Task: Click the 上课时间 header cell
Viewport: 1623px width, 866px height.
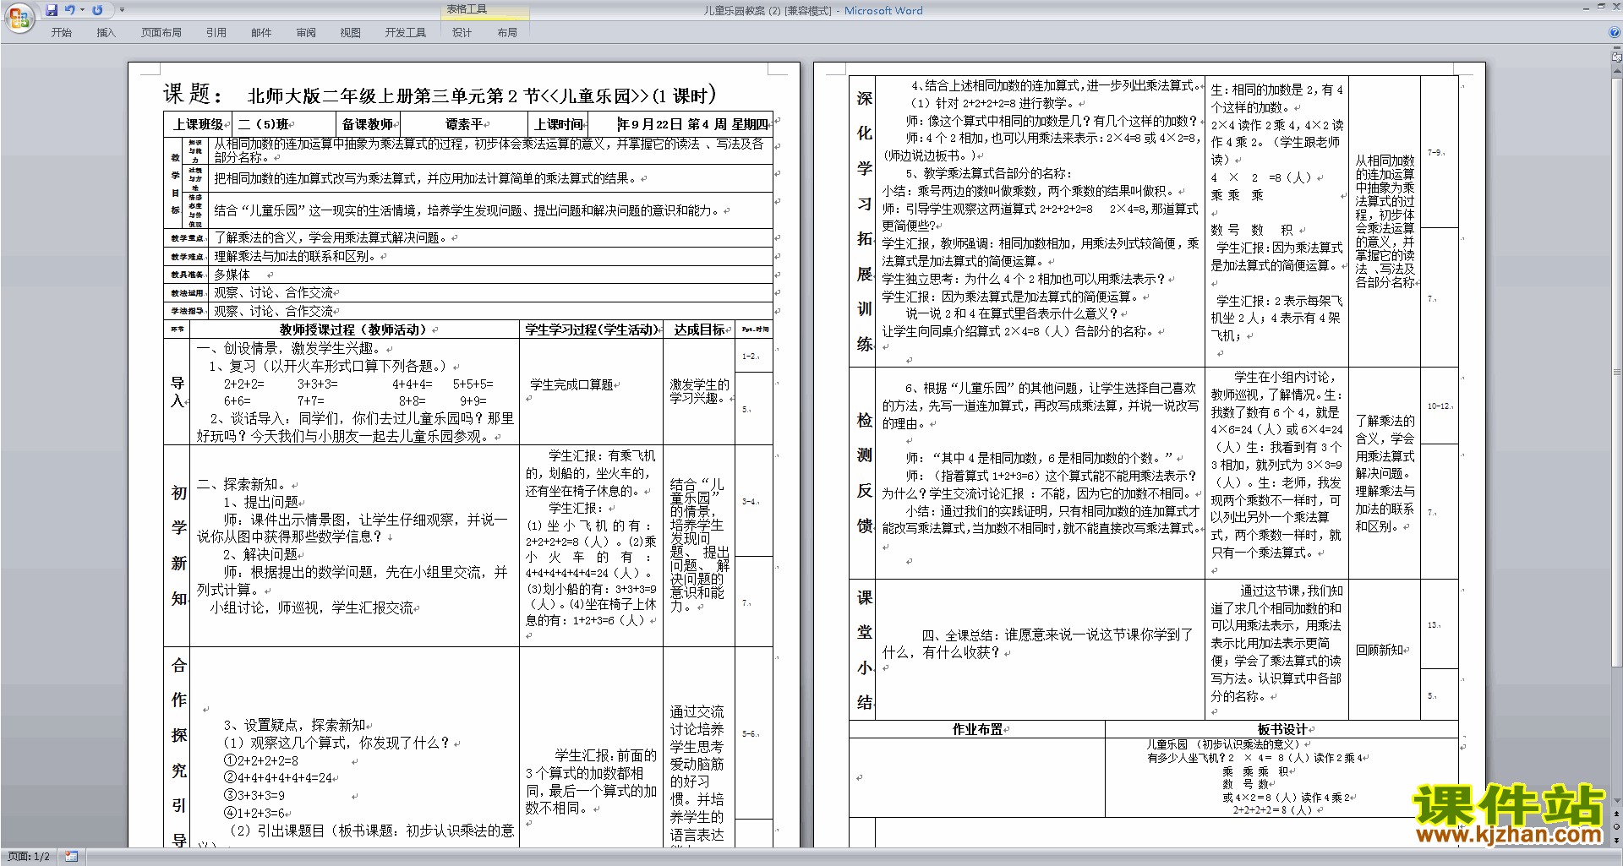Action: [x=559, y=124]
